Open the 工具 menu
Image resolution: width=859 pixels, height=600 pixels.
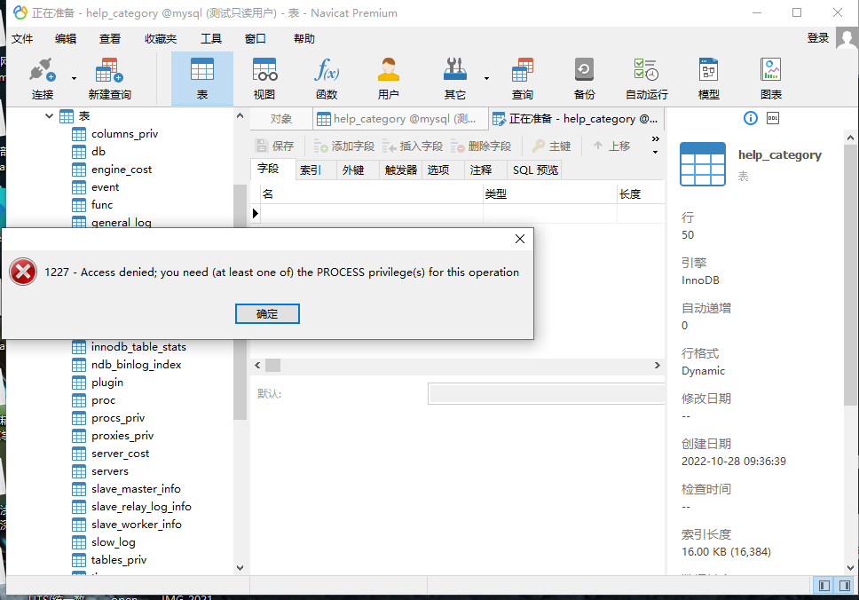click(x=211, y=38)
